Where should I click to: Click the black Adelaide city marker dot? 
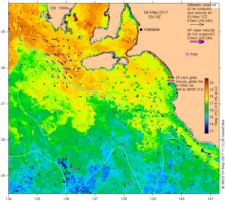[x=141, y=29]
